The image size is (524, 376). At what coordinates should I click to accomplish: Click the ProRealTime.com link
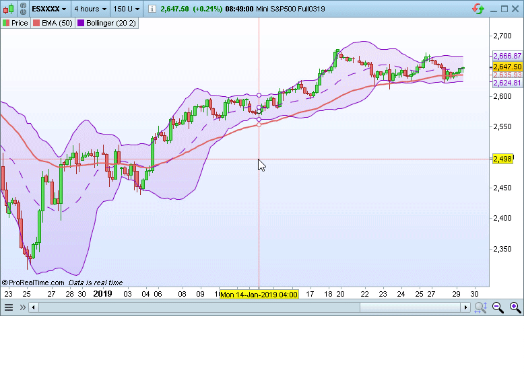coord(33,283)
